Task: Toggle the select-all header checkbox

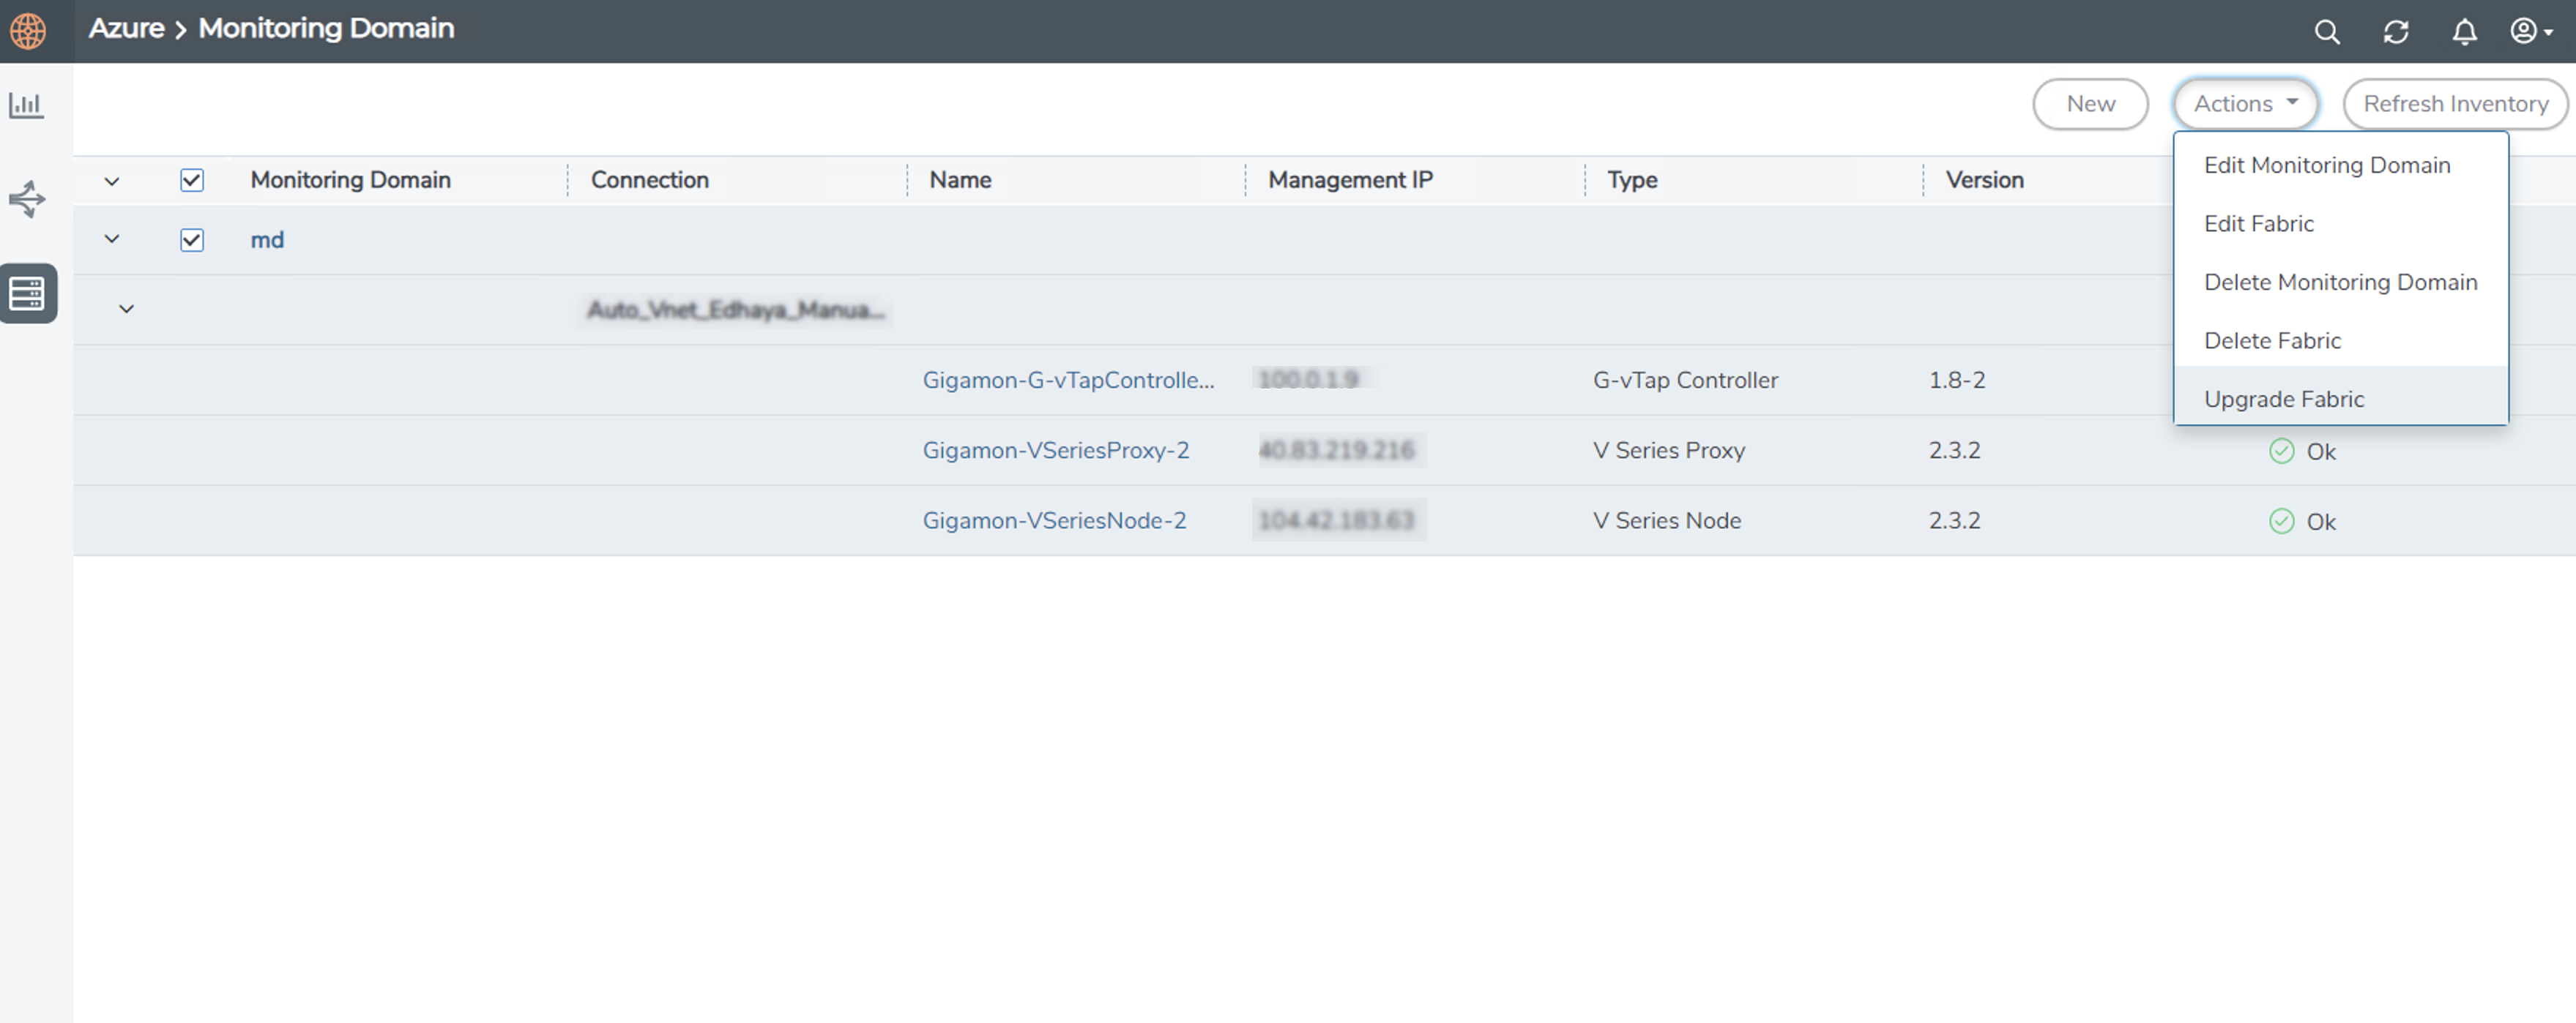Action: coord(192,180)
